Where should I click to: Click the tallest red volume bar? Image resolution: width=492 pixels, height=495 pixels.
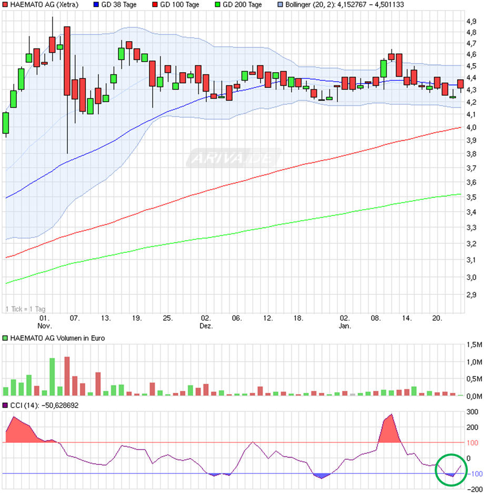click(x=67, y=376)
